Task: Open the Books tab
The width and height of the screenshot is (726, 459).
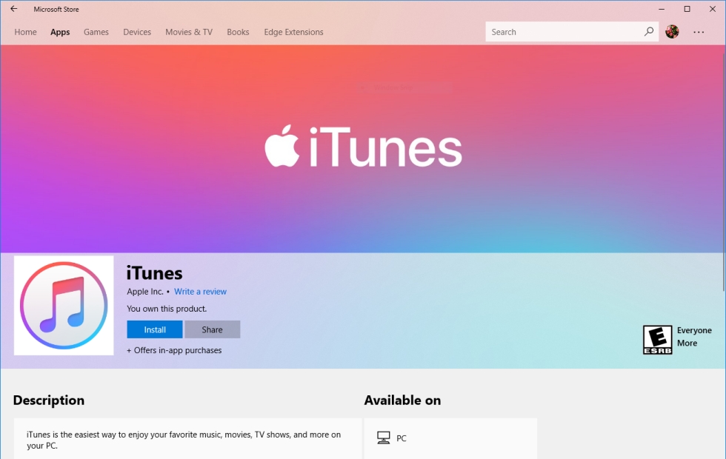Action: tap(238, 32)
